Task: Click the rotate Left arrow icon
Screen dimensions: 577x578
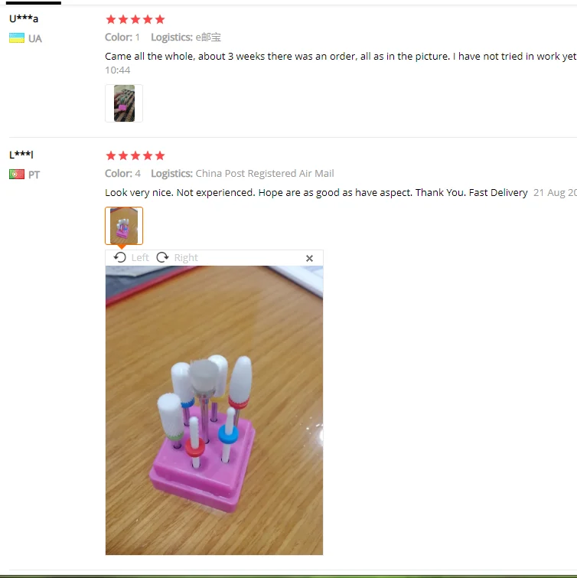Action: [119, 257]
